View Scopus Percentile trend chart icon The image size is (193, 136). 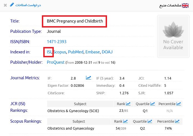[x=177, y=121]
